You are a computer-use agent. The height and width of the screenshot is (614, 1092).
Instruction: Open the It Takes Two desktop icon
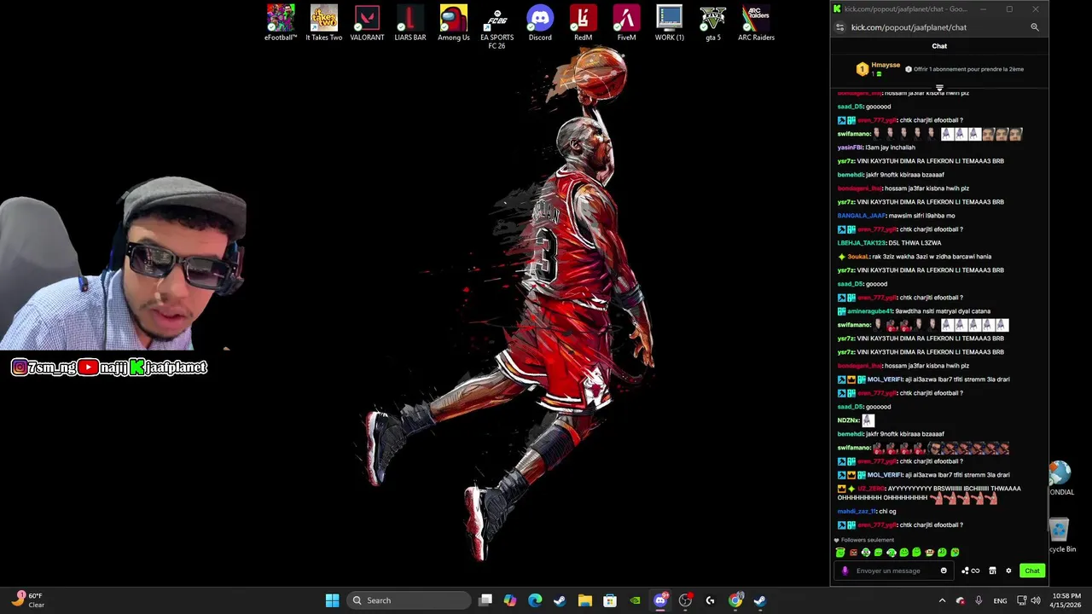[324, 23]
